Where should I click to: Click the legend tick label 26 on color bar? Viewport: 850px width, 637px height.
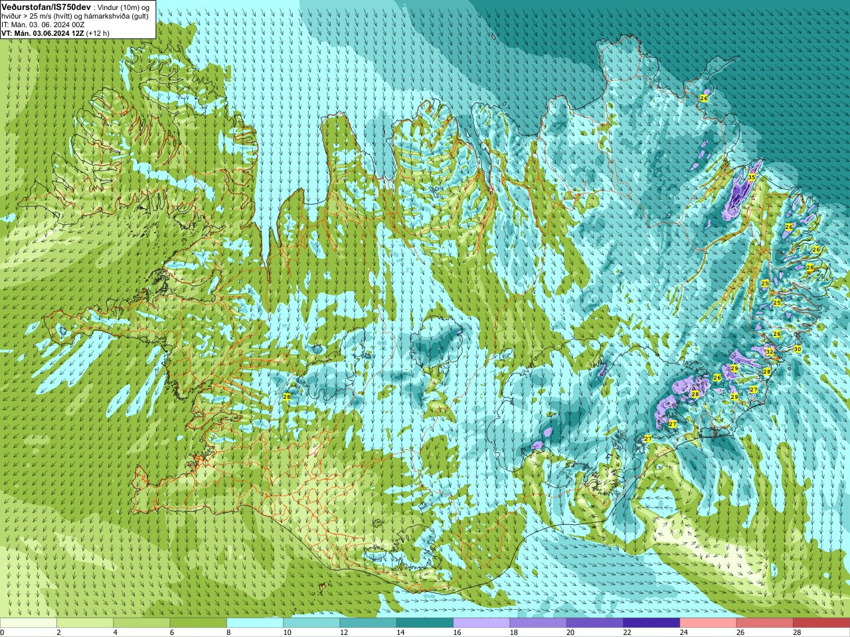740,632
